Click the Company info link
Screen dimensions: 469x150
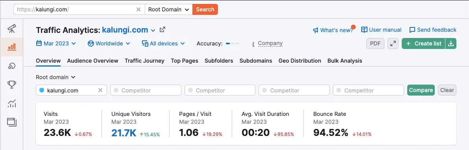[270, 43]
